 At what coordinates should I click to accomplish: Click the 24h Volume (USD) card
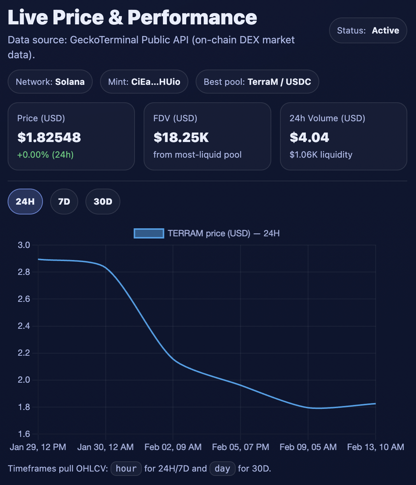[x=343, y=136]
